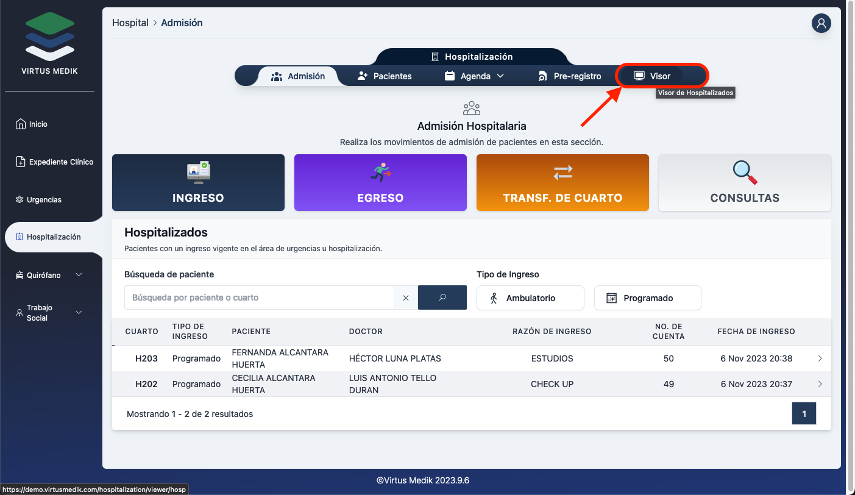Screen dimensions: 855x495
Task: Go to Inicio in the sidebar
Action: 38,124
